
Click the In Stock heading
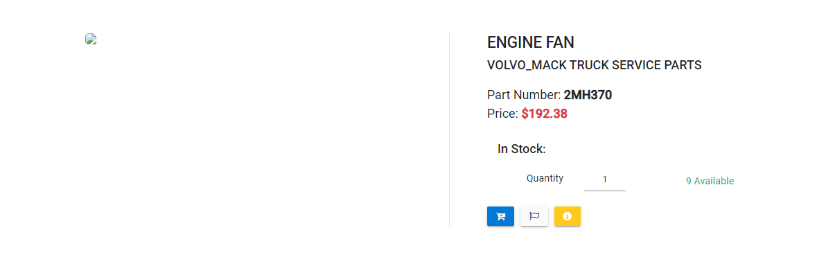pyautogui.click(x=522, y=149)
